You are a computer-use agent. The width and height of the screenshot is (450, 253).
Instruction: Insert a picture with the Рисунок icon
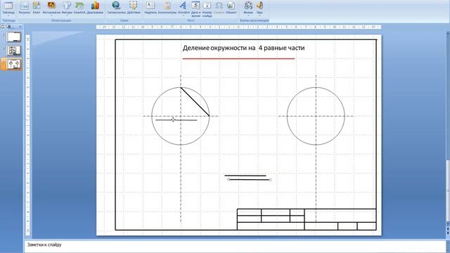click(x=24, y=8)
